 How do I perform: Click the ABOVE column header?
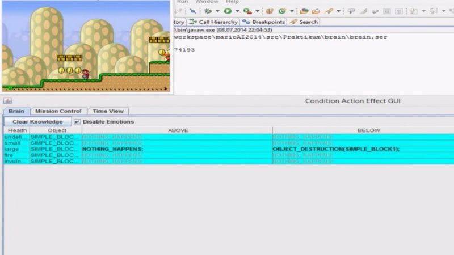178,130
